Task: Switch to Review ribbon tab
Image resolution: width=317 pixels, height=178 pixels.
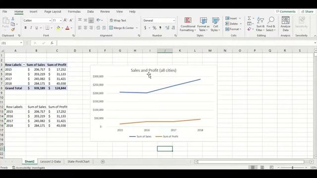Action: (x=105, y=11)
